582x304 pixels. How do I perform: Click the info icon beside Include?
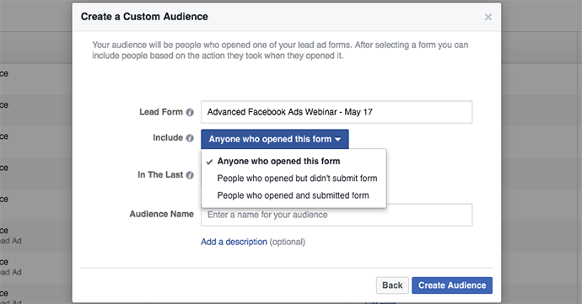[x=190, y=138]
